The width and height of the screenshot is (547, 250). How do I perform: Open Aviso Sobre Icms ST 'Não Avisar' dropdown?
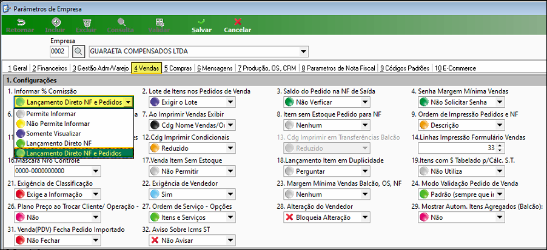[230, 240]
